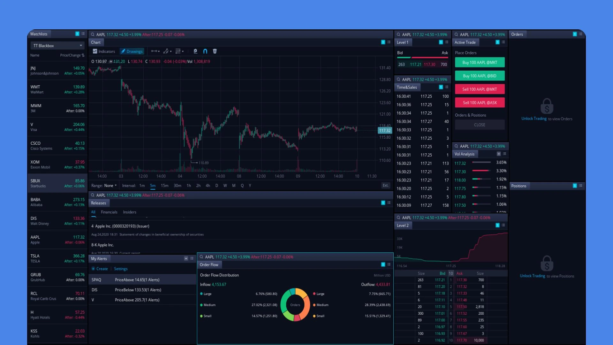Screen dimensions: 613x345
Task: Switch to the Financials tab in Releases
Action: [x=109, y=212]
